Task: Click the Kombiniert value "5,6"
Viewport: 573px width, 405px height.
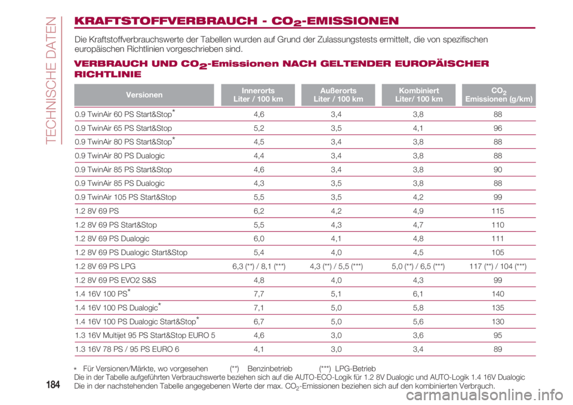Action: pyautogui.click(x=418, y=322)
